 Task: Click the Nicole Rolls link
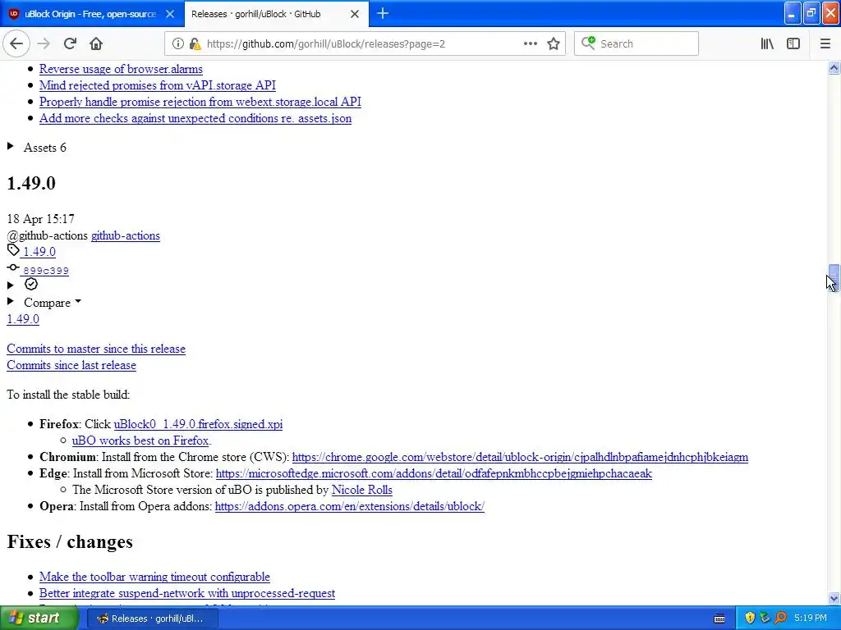tap(362, 491)
